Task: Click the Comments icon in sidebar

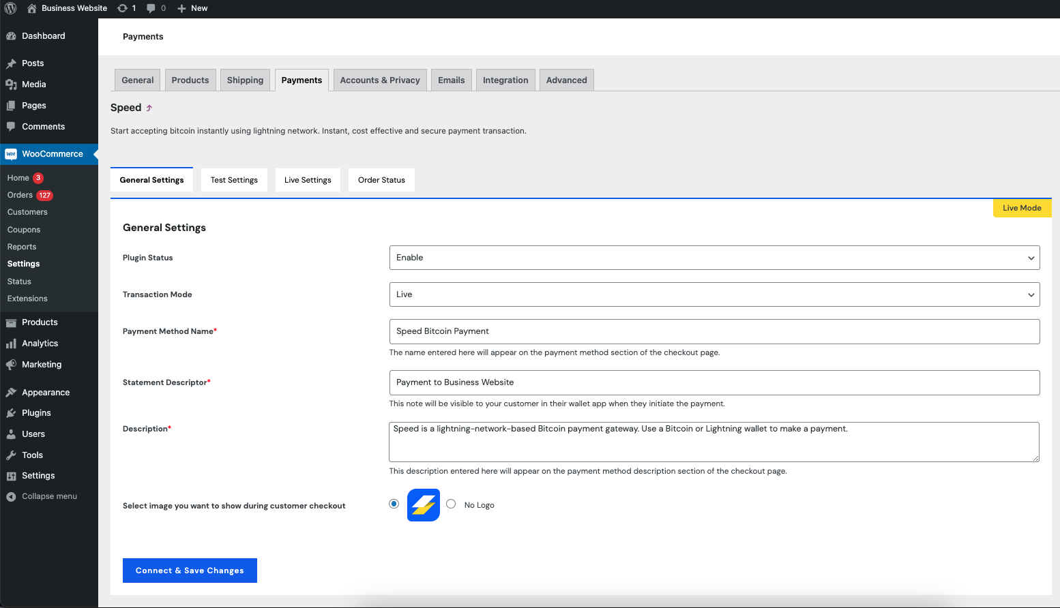Action: tap(11, 127)
